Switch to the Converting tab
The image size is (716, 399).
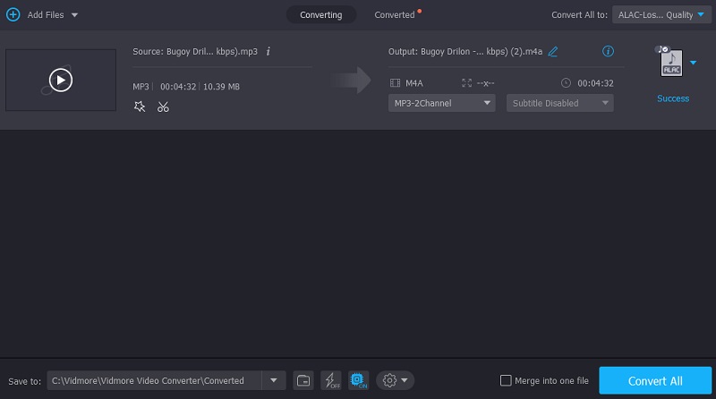click(320, 15)
